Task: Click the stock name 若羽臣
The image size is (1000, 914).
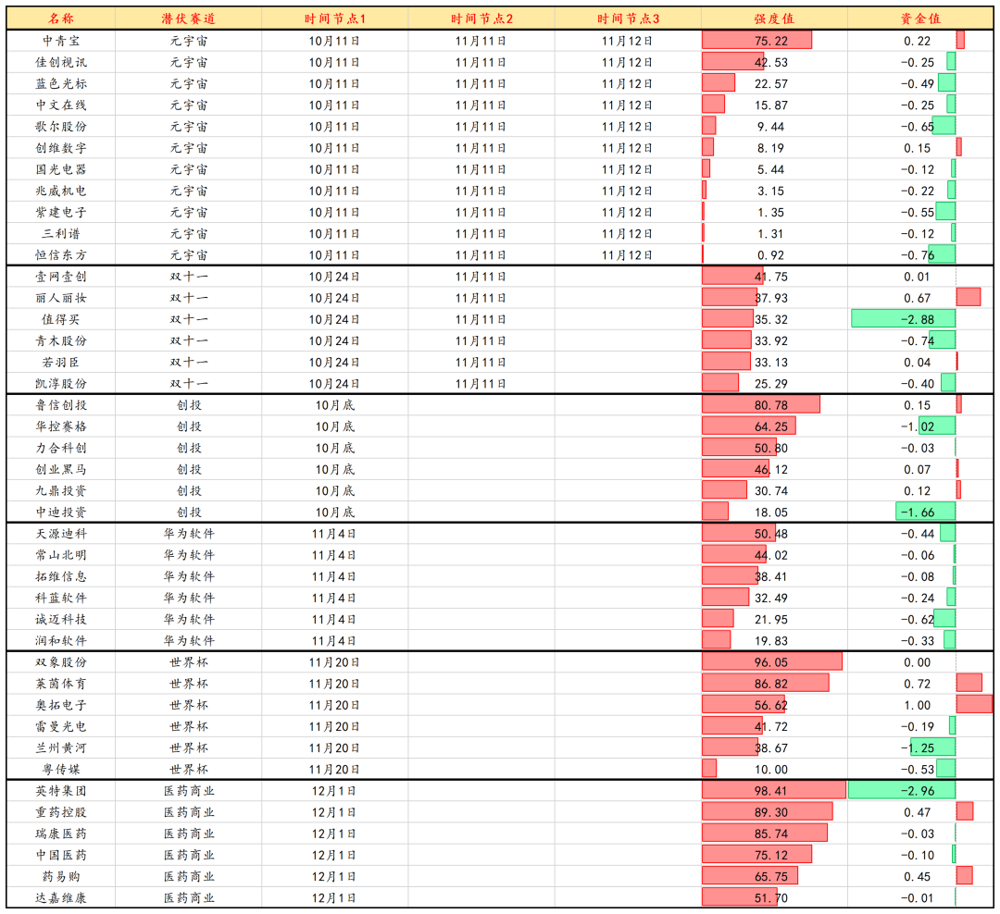Action: point(60,362)
